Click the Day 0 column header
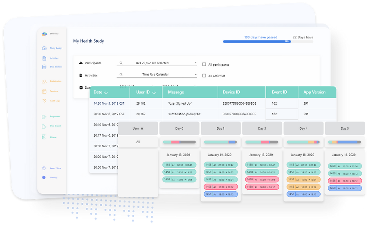Image resolution: width=368 pixels, height=229 pixels. click(179, 128)
